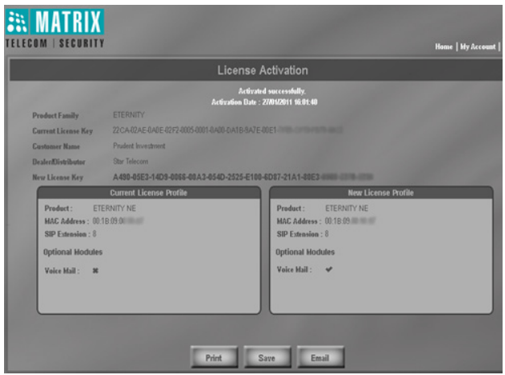505x375 pixels.
Task: Select the Prudent Investment customer name
Action: point(139,146)
